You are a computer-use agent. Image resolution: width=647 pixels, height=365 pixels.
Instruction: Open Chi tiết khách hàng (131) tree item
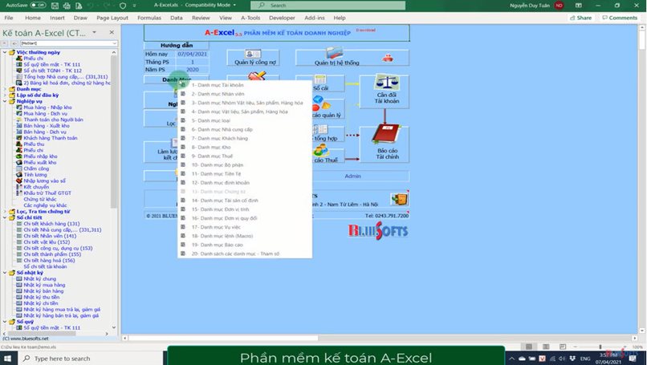click(x=51, y=224)
